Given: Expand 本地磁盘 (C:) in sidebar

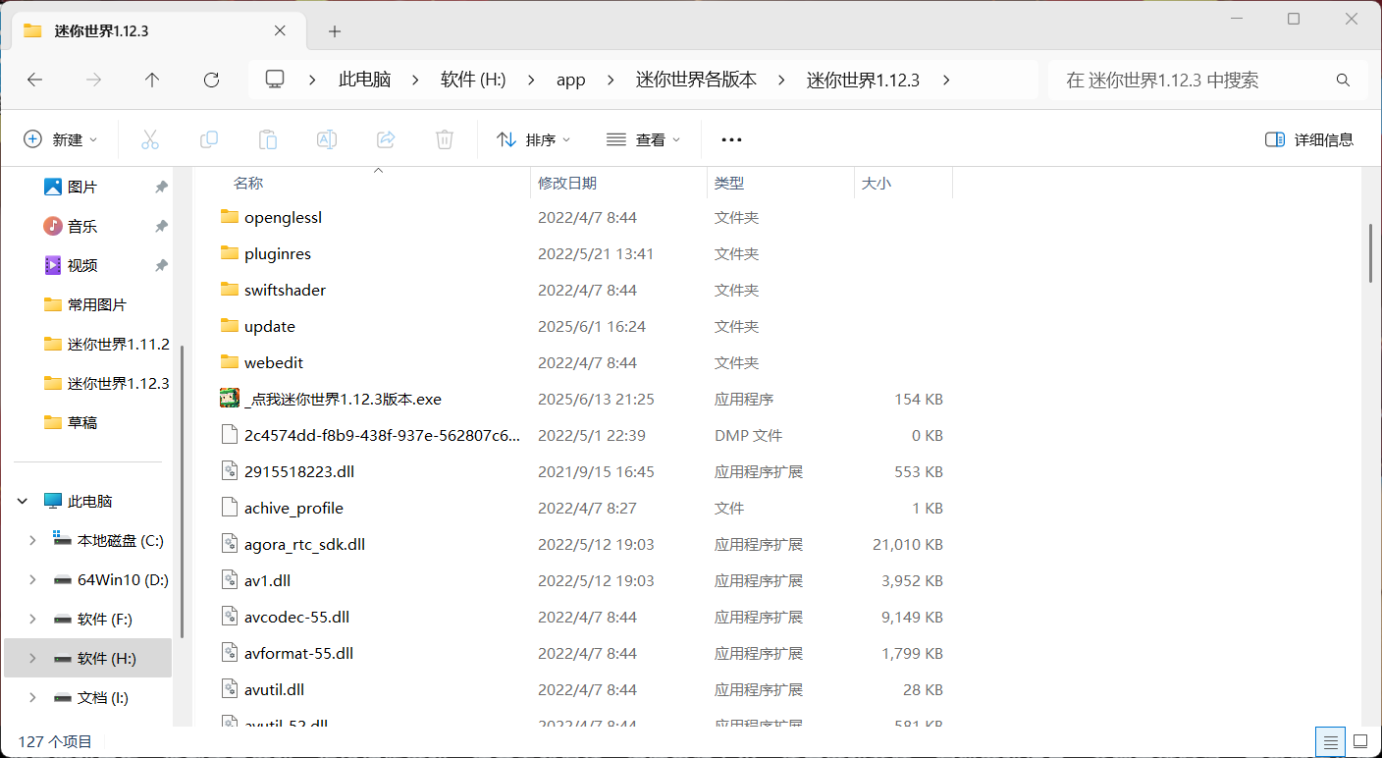Looking at the screenshot, I should pos(32,540).
